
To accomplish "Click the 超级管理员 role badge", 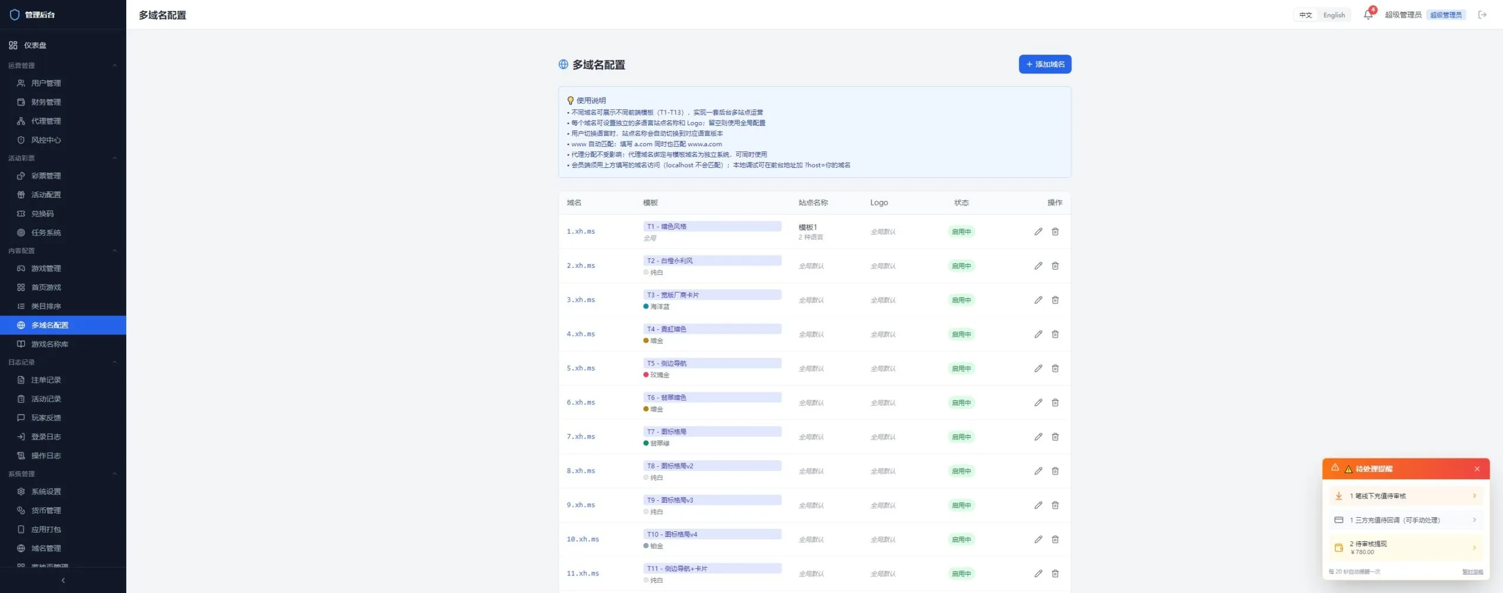I will tap(1445, 15).
